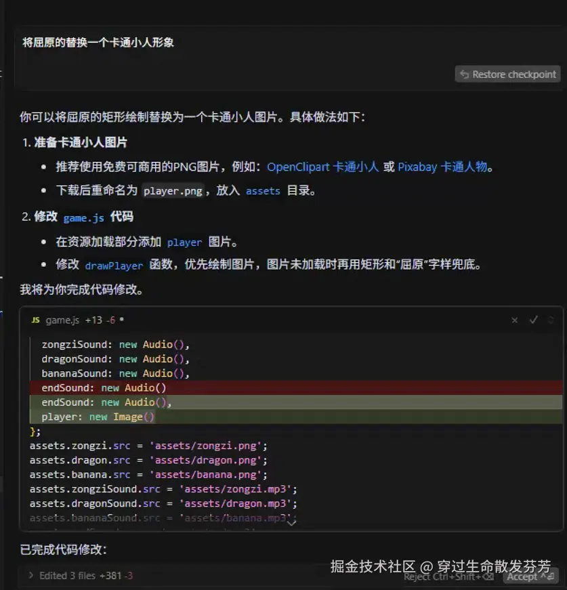Click the game.js filename label
This screenshot has width=567, height=590.
coord(62,320)
